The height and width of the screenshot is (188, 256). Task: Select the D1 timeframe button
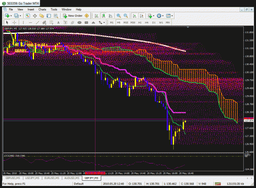click(x=154, y=22)
